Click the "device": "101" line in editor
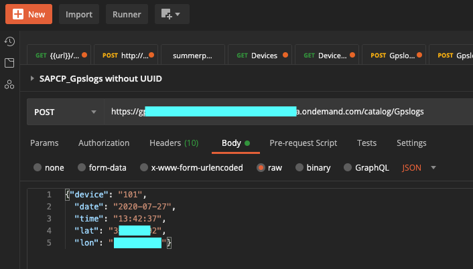473x269 pixels. (106, 195)
